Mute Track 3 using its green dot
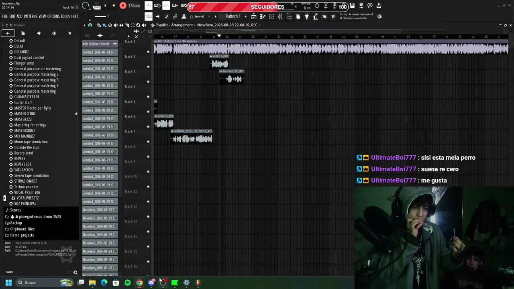This screenshot has height=289, width=514. [148, 82]
